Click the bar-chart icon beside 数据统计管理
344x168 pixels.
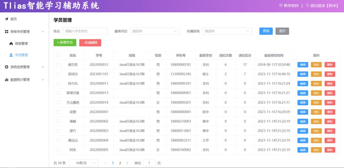[x=7, y=80]
